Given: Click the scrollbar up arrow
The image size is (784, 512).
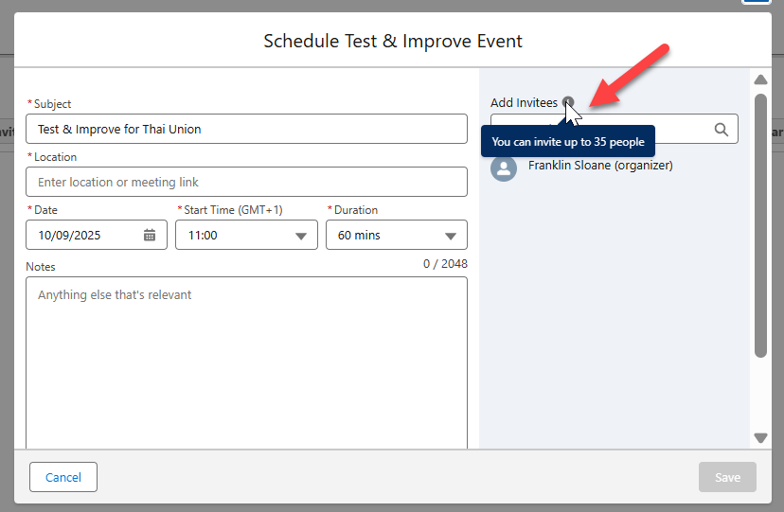Looking at the screenshot, I should (760, 79).
